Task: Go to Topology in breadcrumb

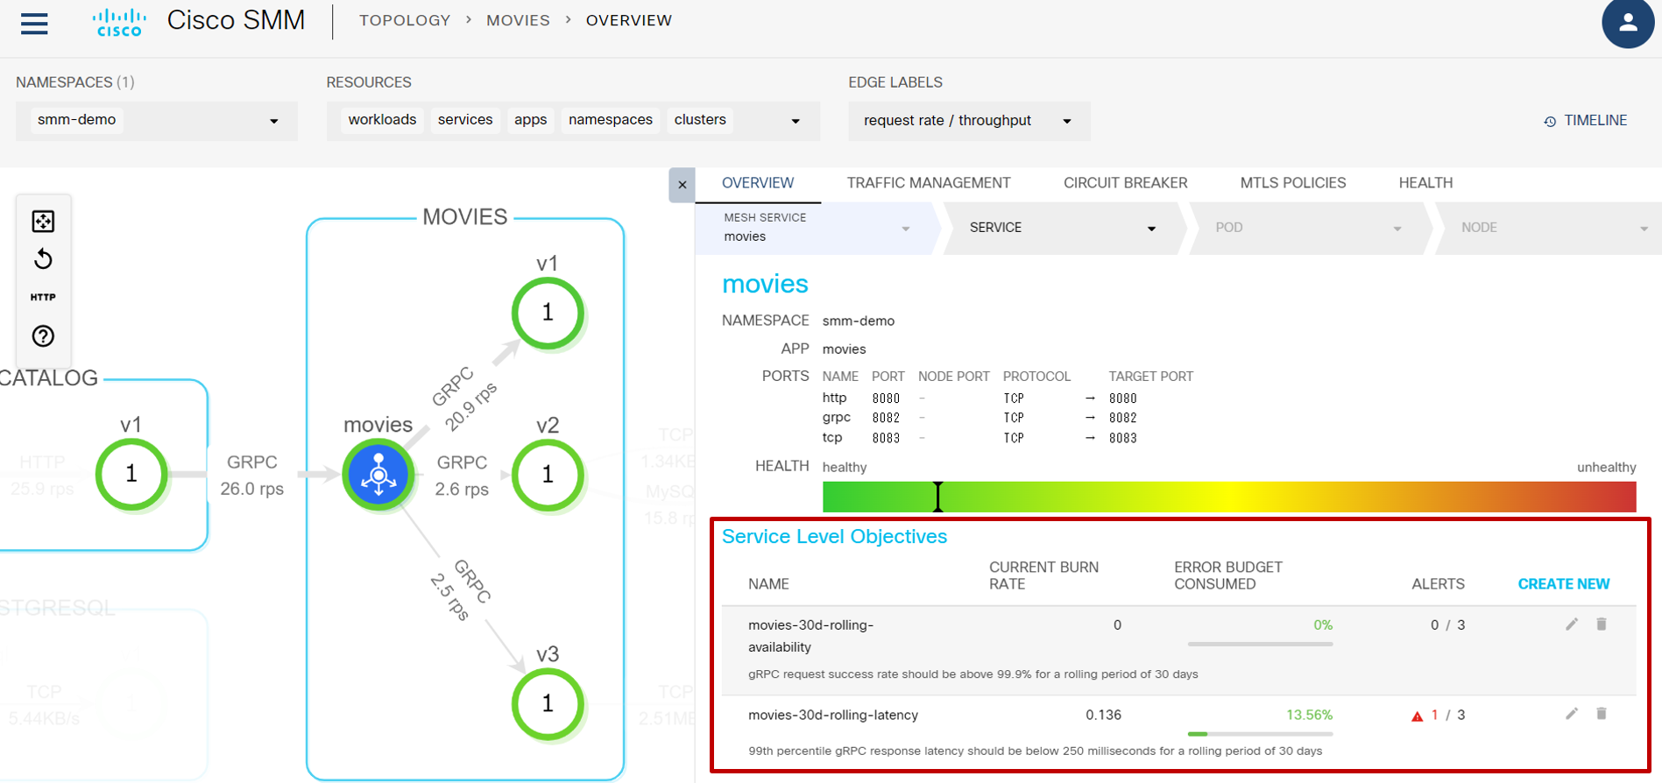Action: pos(405,20)
